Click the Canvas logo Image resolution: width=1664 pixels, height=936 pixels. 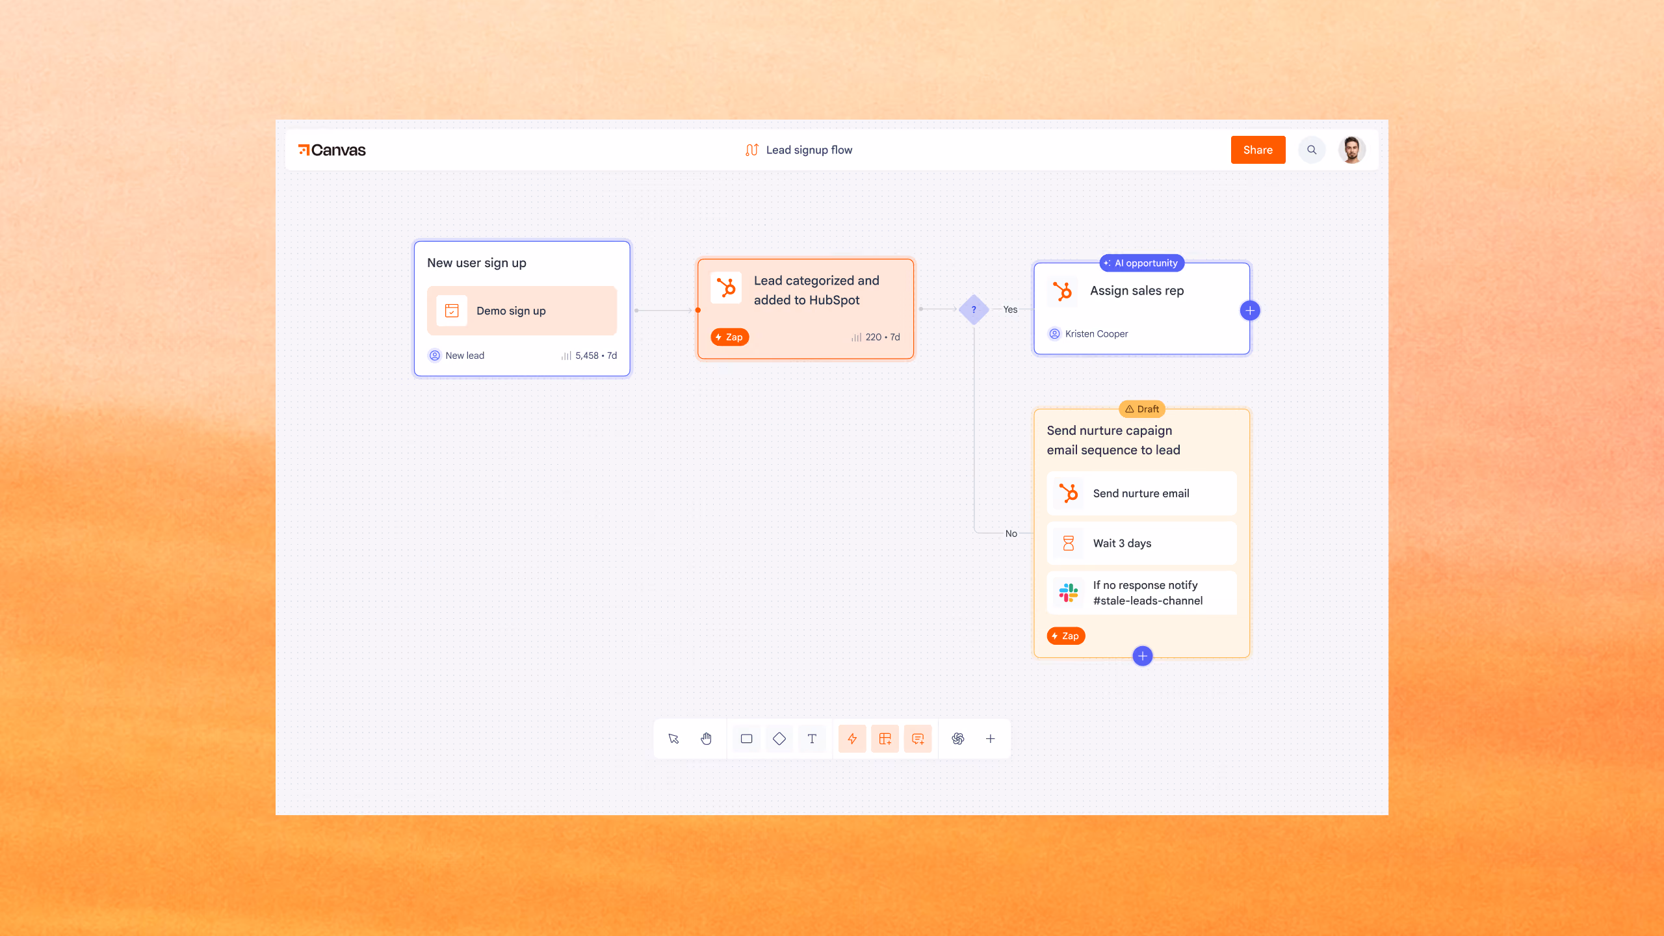332,150
